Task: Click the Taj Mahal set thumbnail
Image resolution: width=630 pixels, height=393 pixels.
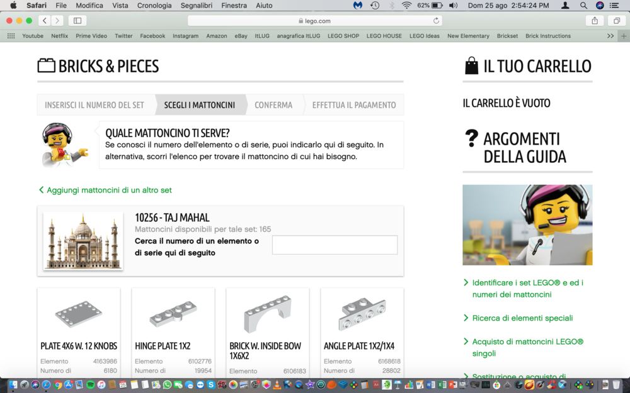Action: tap(83, 241)
